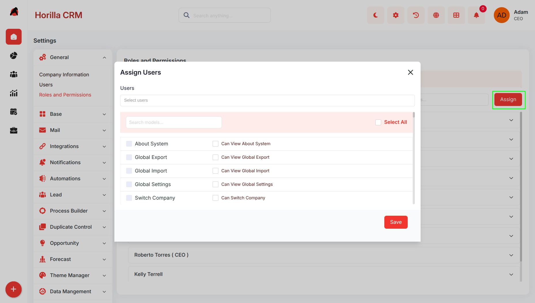Click the Assign button
535x303 pixels.
pos(508,100)
